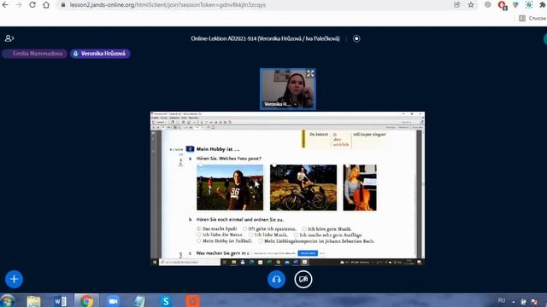Open the Windows Start menu
Image resolution: width=547 pixels, height=307 pixels.
pos(8,301)
